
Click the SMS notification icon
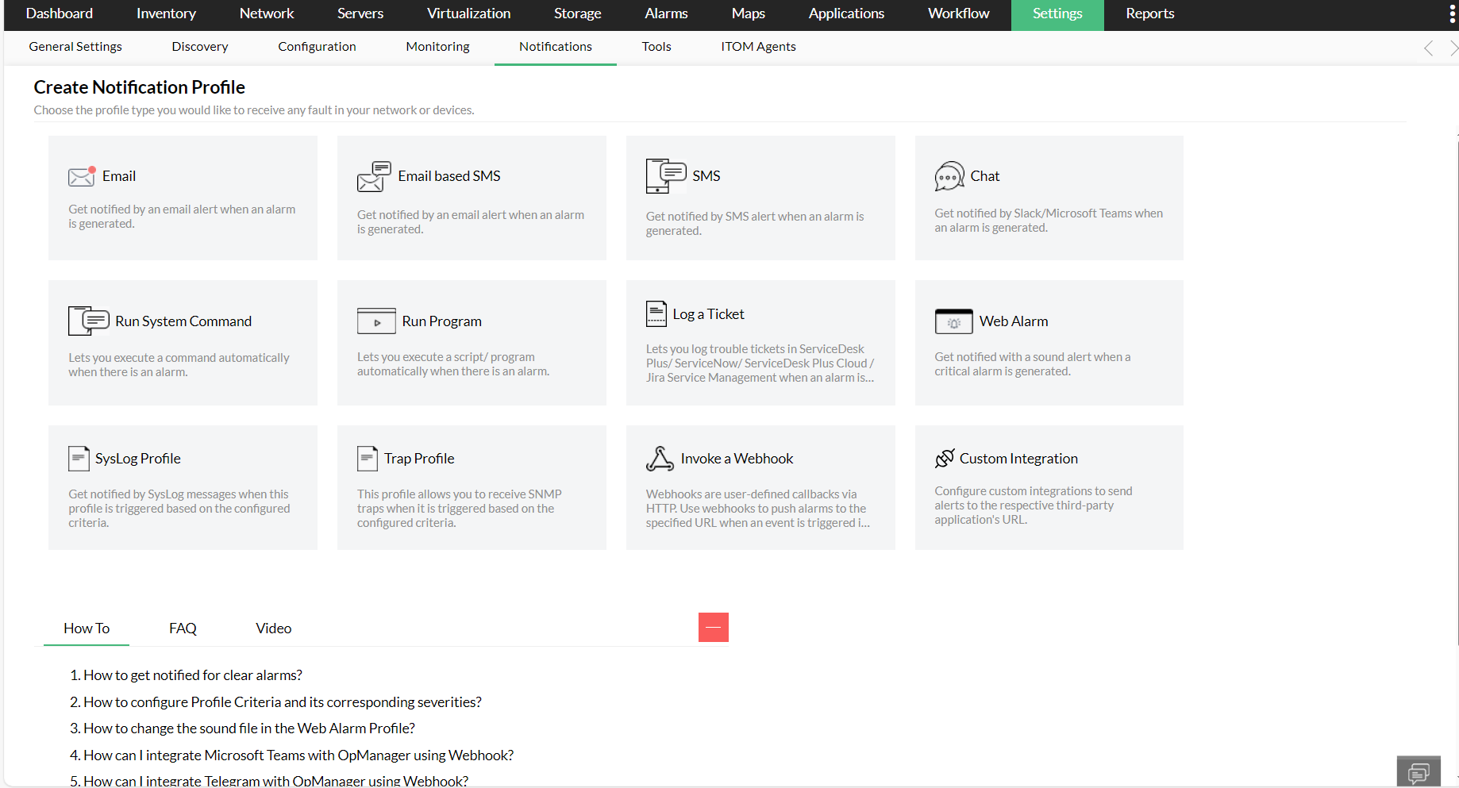[x=665, y=175]
